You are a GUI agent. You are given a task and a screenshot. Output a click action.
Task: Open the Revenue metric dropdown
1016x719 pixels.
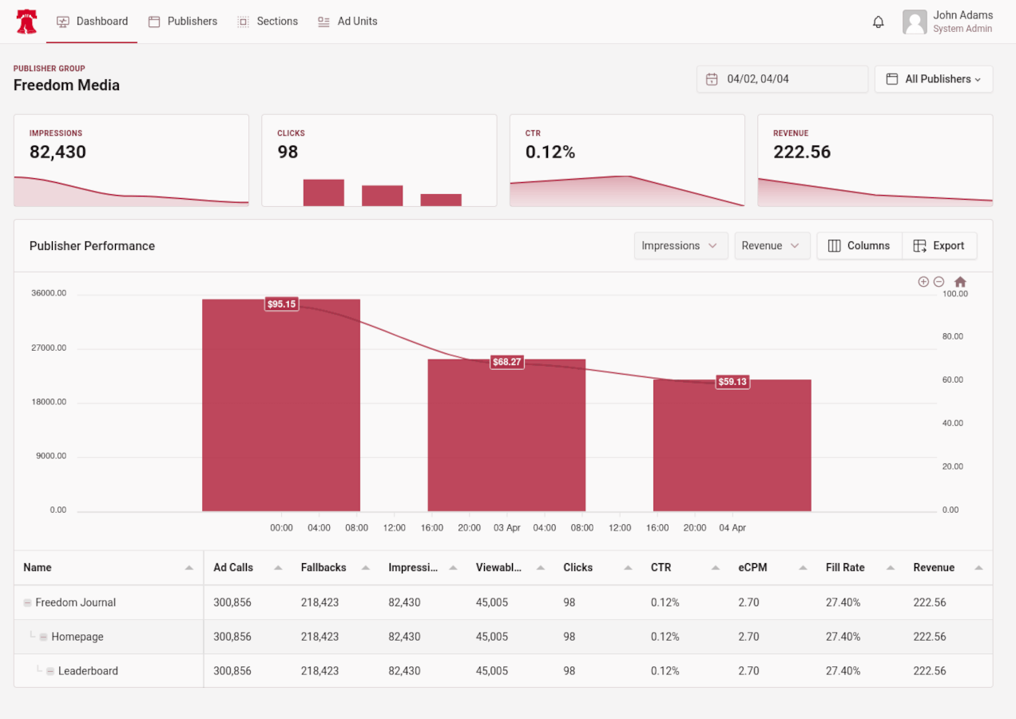(x=772, y=246)
